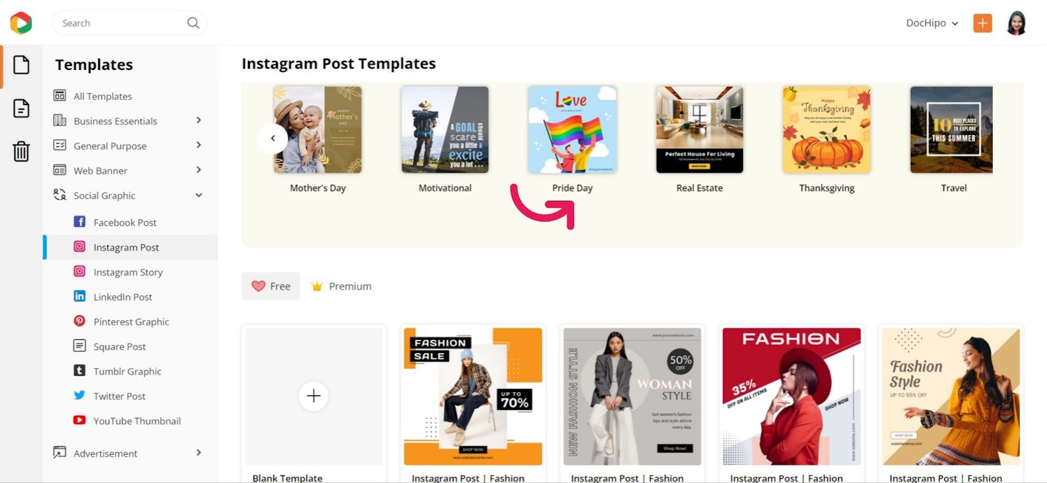
Task: Click the YouTube Thumbnail icon item
Action: (79, 420)
